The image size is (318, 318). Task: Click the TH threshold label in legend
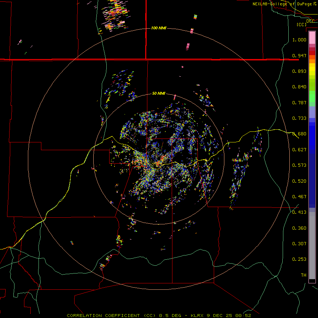(x=304, y=275)
